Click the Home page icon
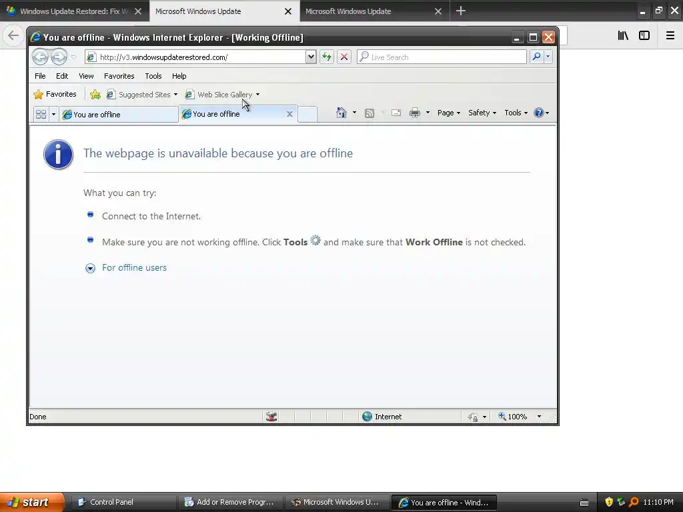This screenshot has height=512, width=683. pyautogui.click(x=341, y=113)
